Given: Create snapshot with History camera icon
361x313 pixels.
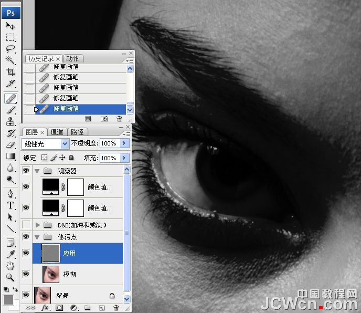Looking at the screenshot, I should 104,119.
